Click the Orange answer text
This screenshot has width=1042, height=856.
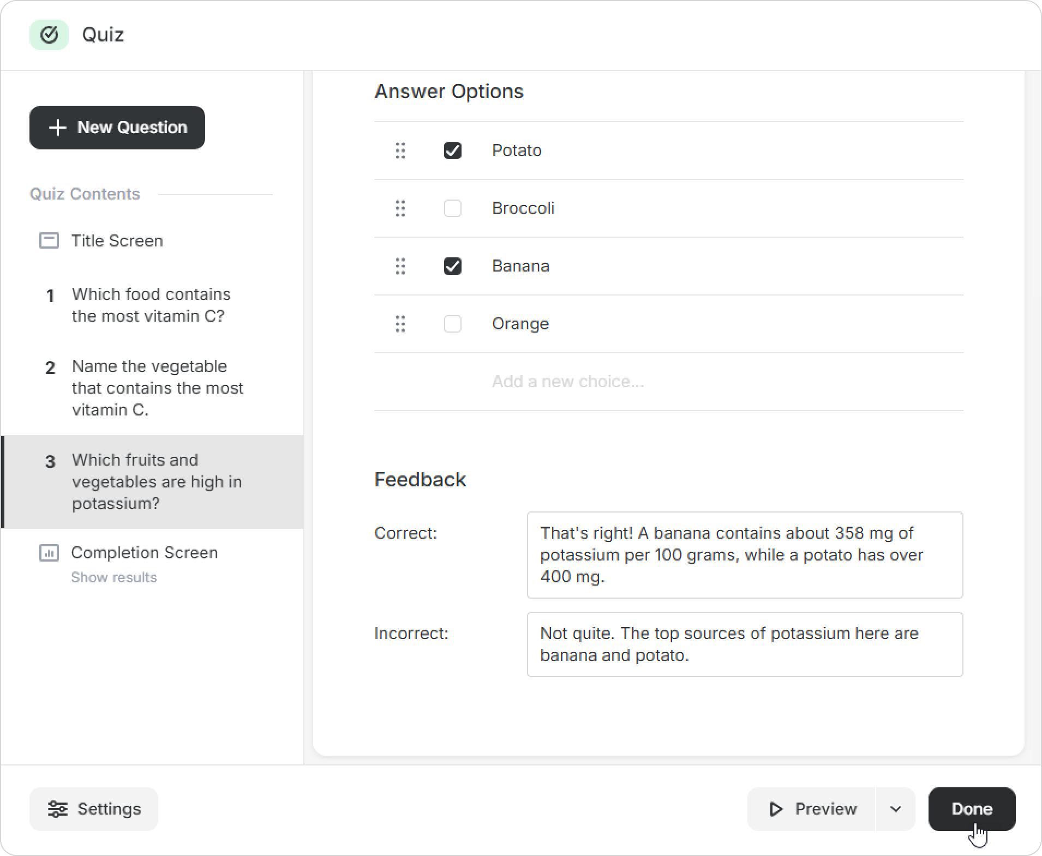coord(520,324)
